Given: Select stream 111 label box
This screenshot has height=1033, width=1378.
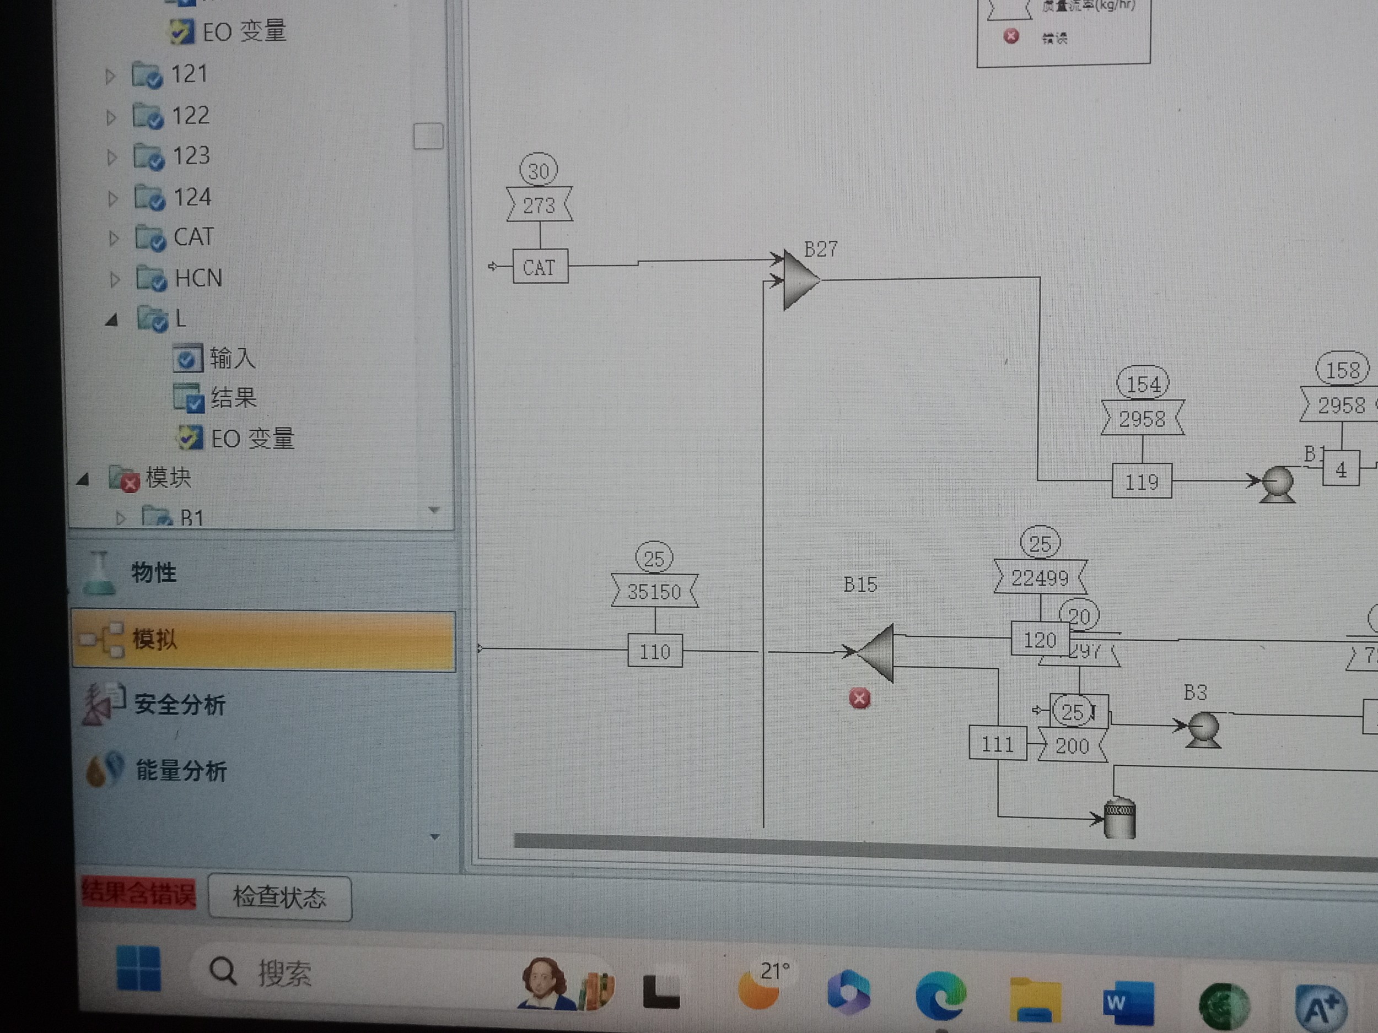Looking at the screenshot, I should 998,743.
